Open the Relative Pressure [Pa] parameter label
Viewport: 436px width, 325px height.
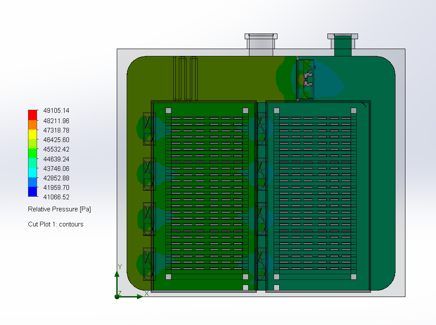[59, 209]
